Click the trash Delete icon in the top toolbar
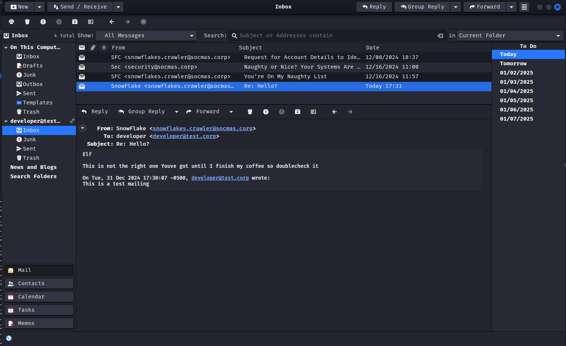Viewport: 566px width, 346px height. (27, 22)
